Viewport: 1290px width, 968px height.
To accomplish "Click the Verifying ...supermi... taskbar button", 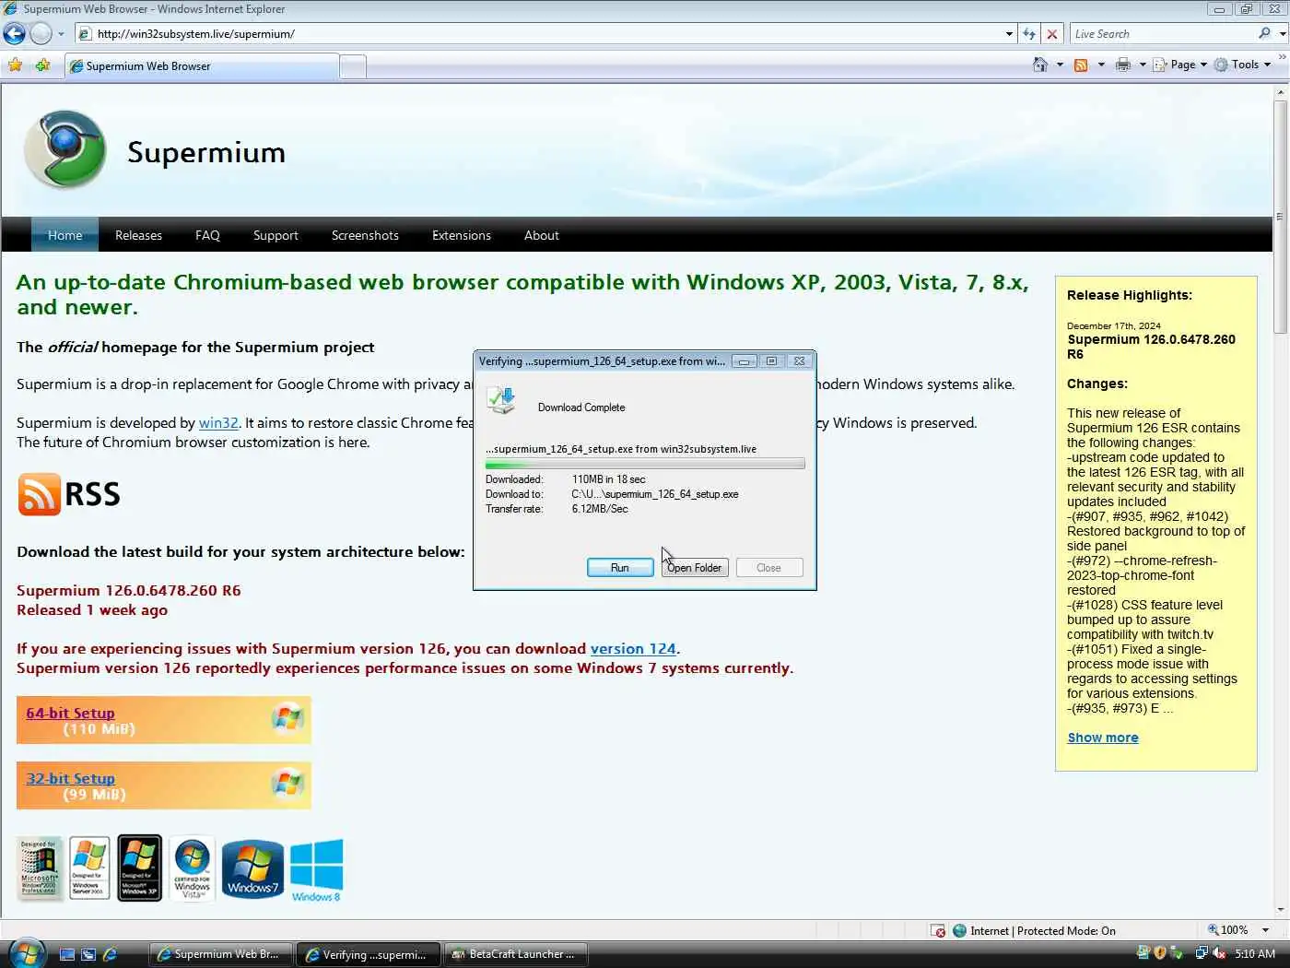I will click(x=369, y=954).
